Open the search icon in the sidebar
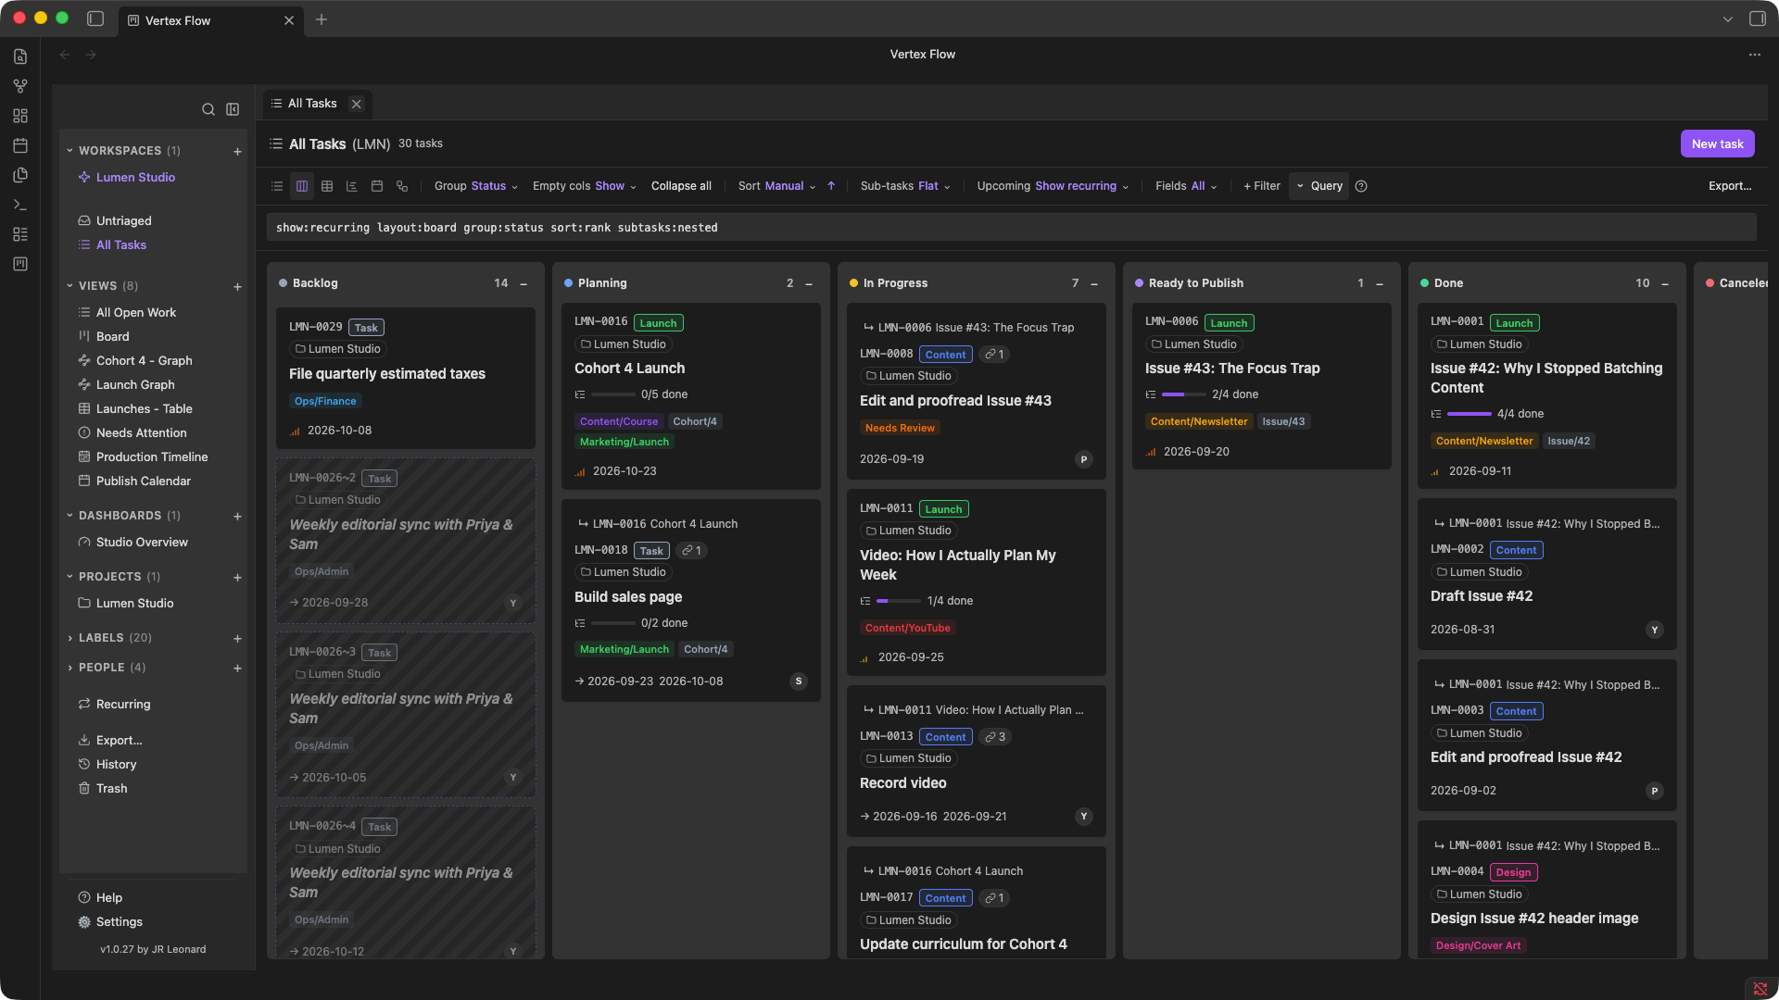 tap(208, 109)
